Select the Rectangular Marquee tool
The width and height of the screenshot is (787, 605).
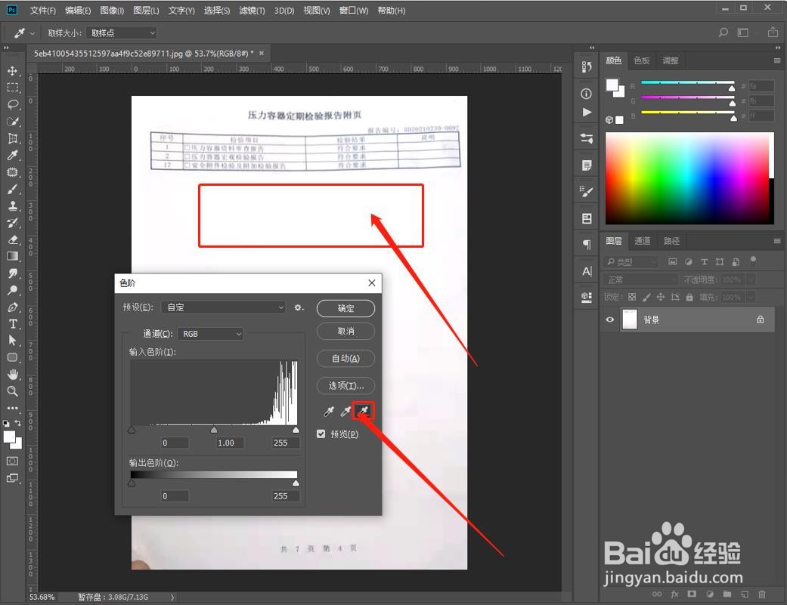click(13, 88)
